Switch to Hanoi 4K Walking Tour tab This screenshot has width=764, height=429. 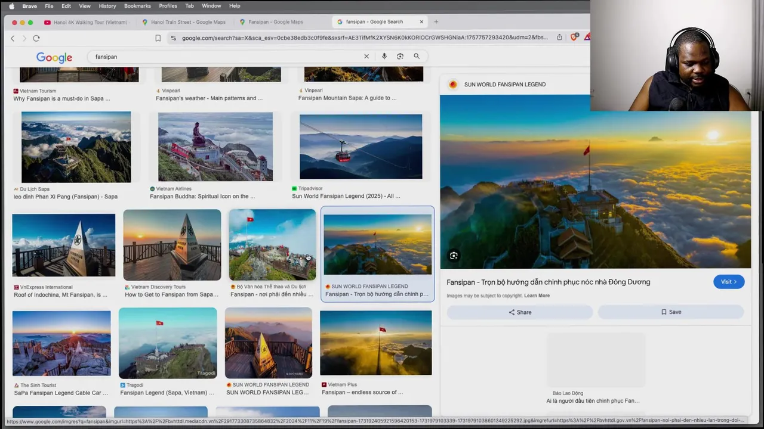point(86,22)
